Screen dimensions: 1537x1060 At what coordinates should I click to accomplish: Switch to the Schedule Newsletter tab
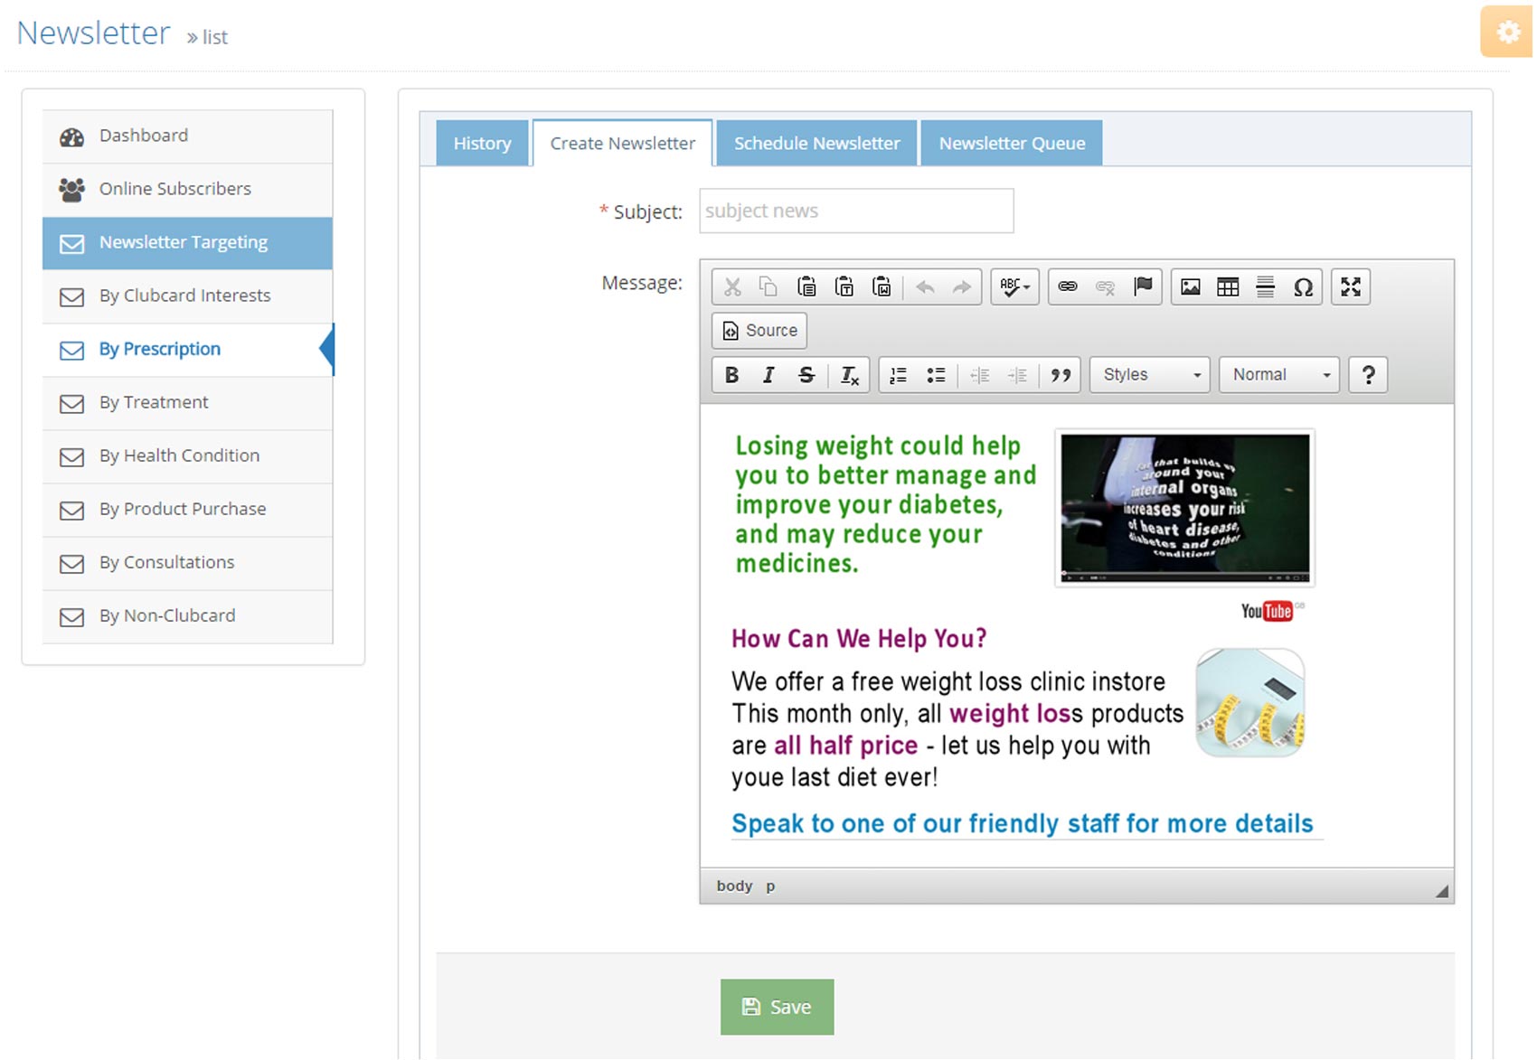point(816,144)
